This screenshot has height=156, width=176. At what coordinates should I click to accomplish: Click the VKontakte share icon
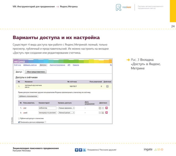76,150
